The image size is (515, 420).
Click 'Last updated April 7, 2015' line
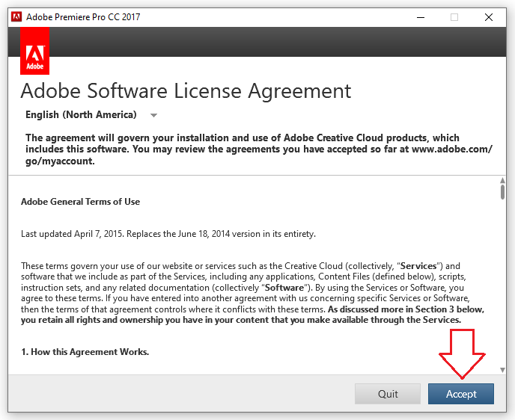click(x=168, y=234)
